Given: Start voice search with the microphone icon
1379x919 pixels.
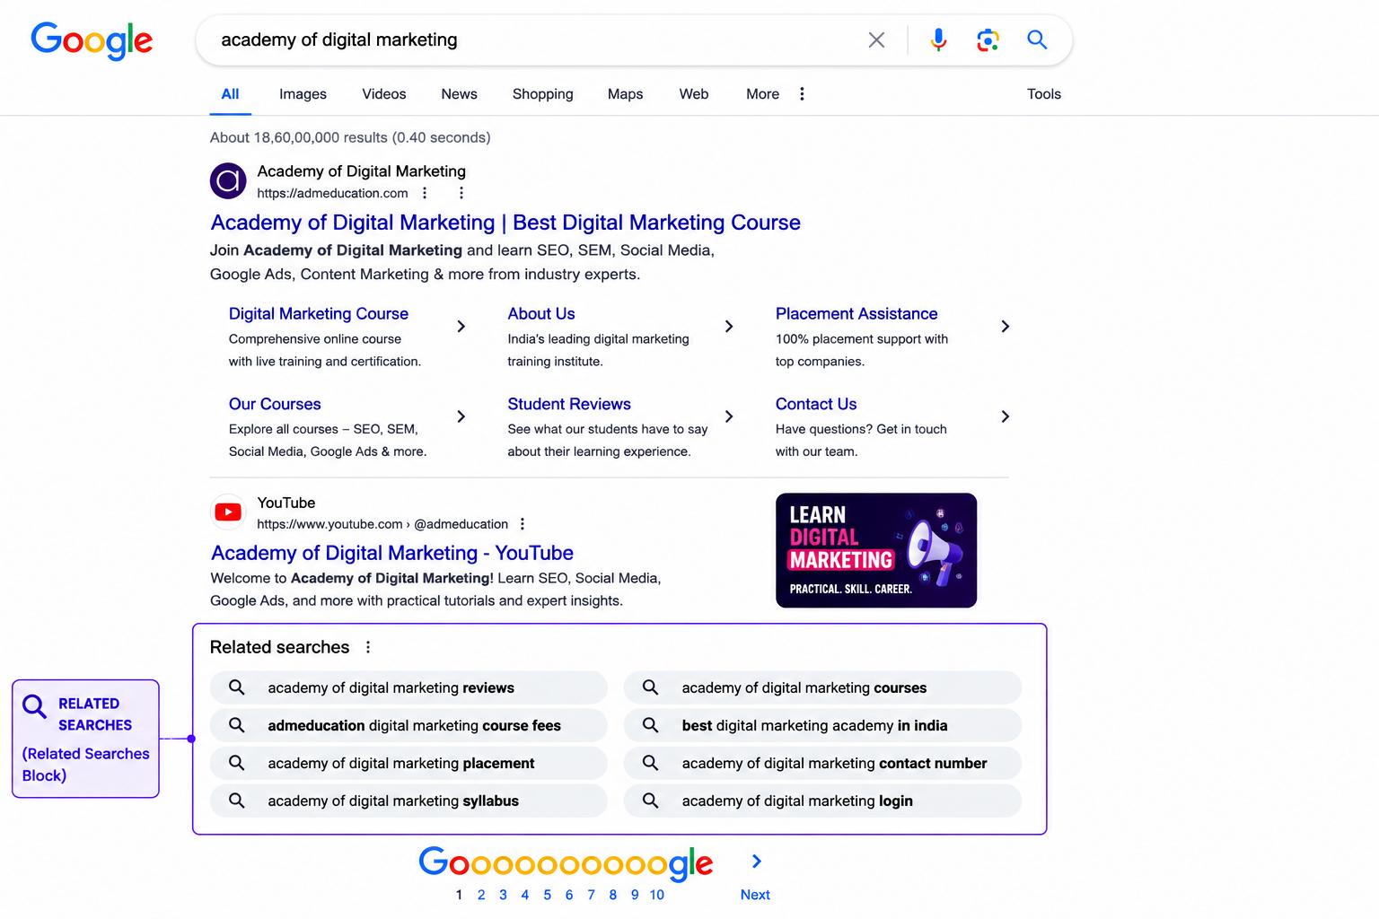Looking at the screenshot, I should pos(938,39).
